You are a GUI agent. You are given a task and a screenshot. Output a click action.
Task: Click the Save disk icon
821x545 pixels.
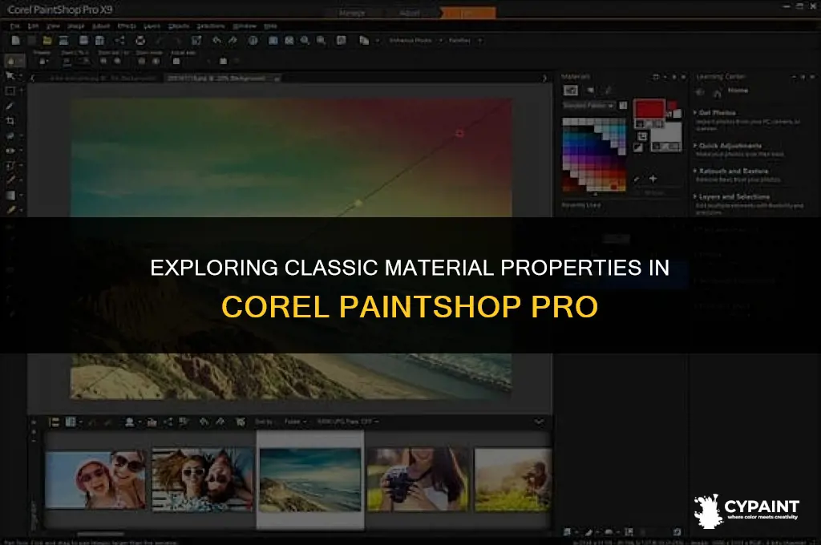pyautogui.click(x=83, y=40)
